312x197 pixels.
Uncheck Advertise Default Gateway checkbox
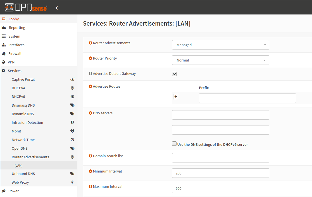click(x=174, y=74)
